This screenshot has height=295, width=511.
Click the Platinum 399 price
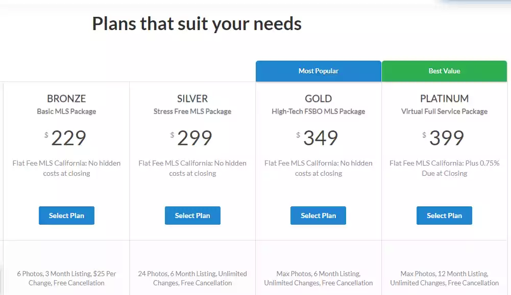[x=446, y=138]
